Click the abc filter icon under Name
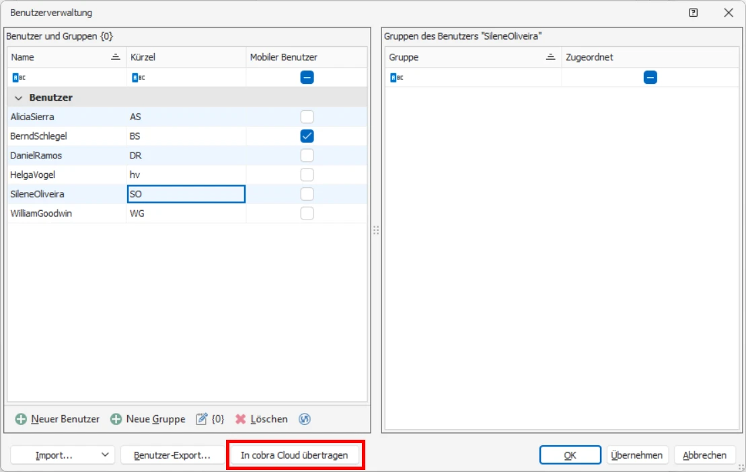746x472 pixels. pos(18,77)
